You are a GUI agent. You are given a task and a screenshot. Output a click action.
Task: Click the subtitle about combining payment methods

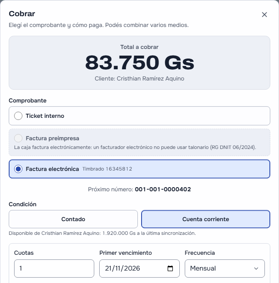pyautogui.click(x=98, y=25)
